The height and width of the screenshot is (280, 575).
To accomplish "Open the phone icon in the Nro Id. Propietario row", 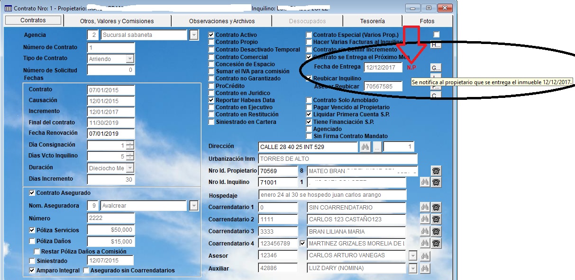I will pos(436,170).
